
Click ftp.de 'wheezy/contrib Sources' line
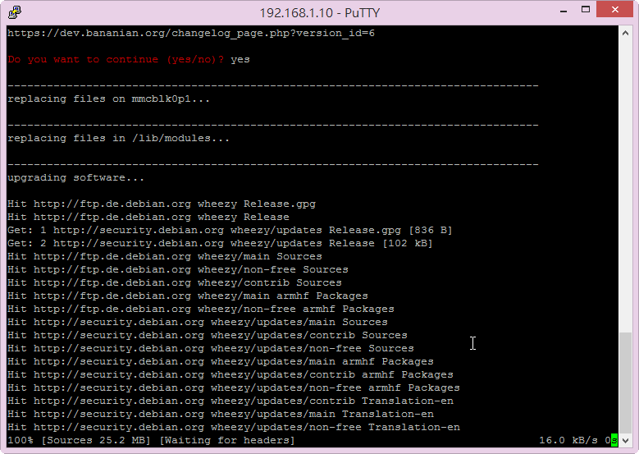[175, 282]
